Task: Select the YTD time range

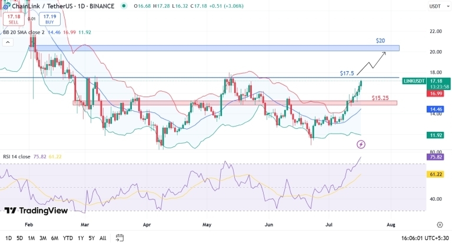Action: click(x=68, y=238)
